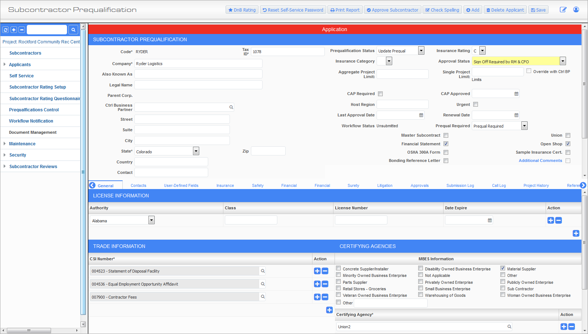This screenshot has height=334, width=588.
Task: Switch to the Insurance tab
Action: click(225, 185)
